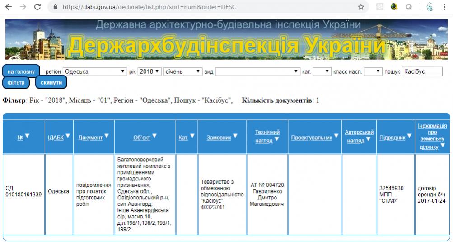Expand the рік dropdown showing 2018
This screenshot has height=242, width=453.
(149, 71)
